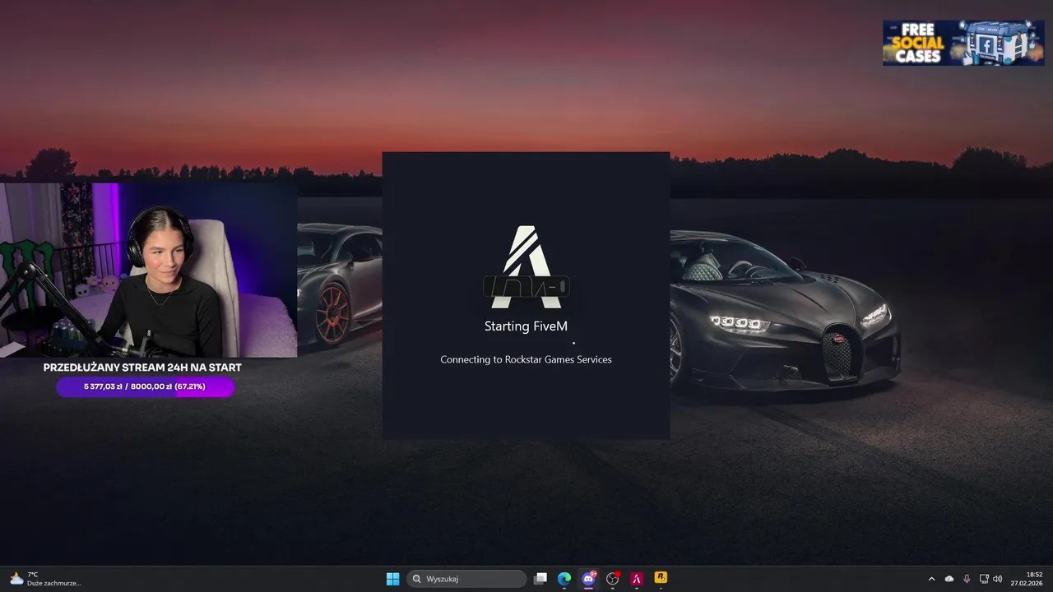Show hidden system tray icons
1053x592 pixels.
[x=931, y=579]
